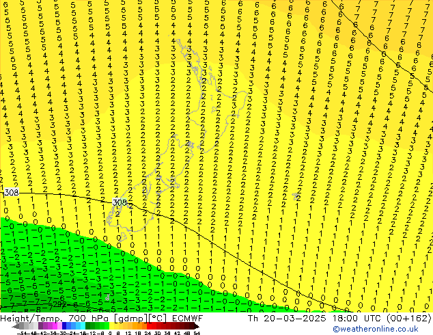Click the legend's right dark maroon arrow end
433x335 pixels.
click(196, 326)
